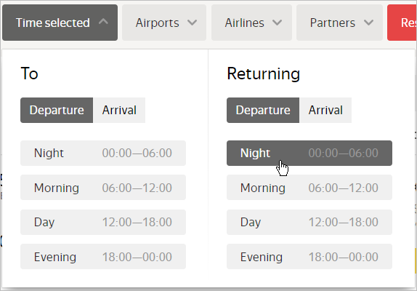
Task: Toggle Day 12:00—18:00 for To flight
Action: 103,222
